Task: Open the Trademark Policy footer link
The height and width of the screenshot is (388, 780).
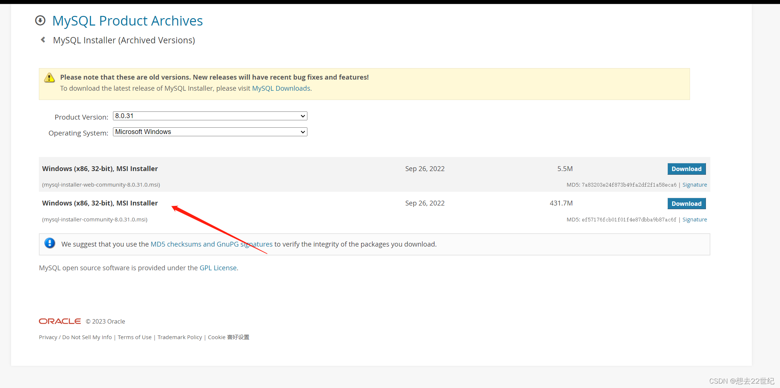Action: [x=180, y=337]
